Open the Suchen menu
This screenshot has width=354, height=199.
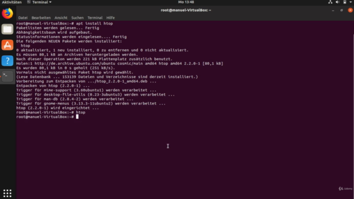click(77, 18)
